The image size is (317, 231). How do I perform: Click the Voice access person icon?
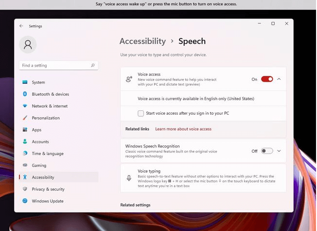(129, 79)
